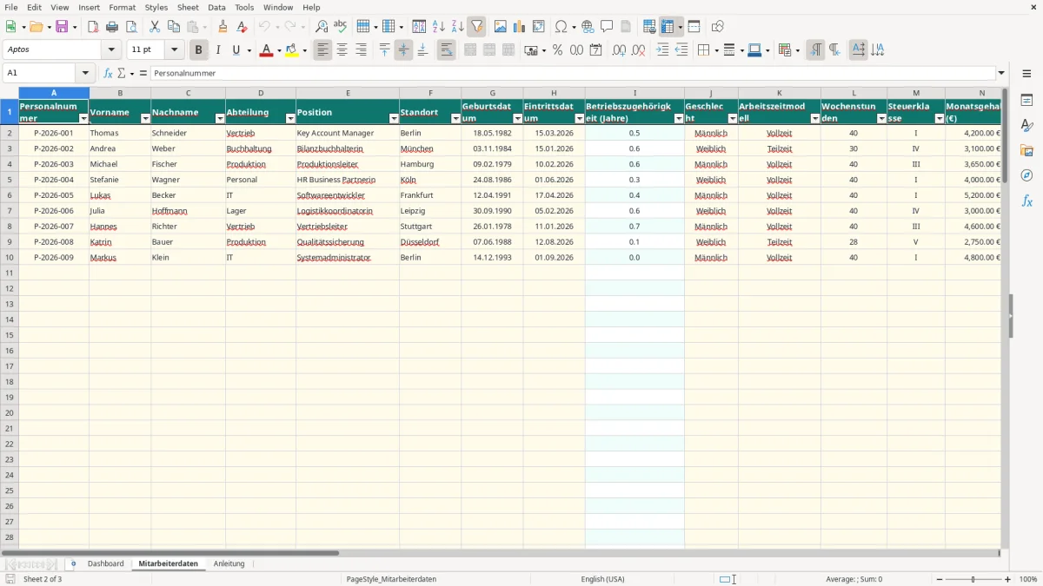Run the Spelling check icon
Viewport: 1043px width, 586px height.
pos(341,27)
